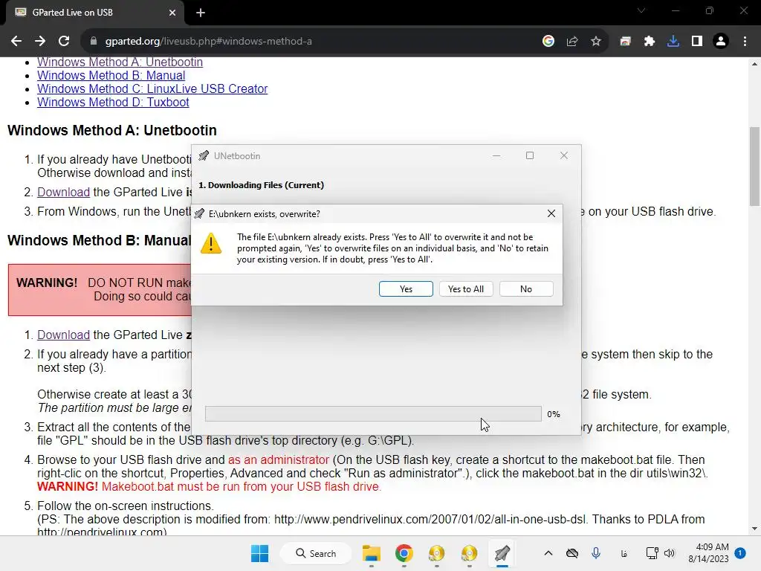This screenshot has height=571, width=761.
Task: Click the 0% progress percentage text
Action: (553, 414)
